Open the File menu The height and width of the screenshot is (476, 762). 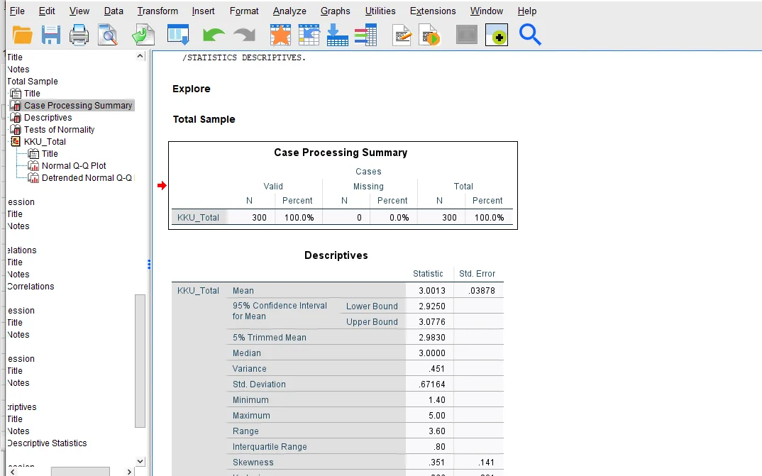pos(17,11)
